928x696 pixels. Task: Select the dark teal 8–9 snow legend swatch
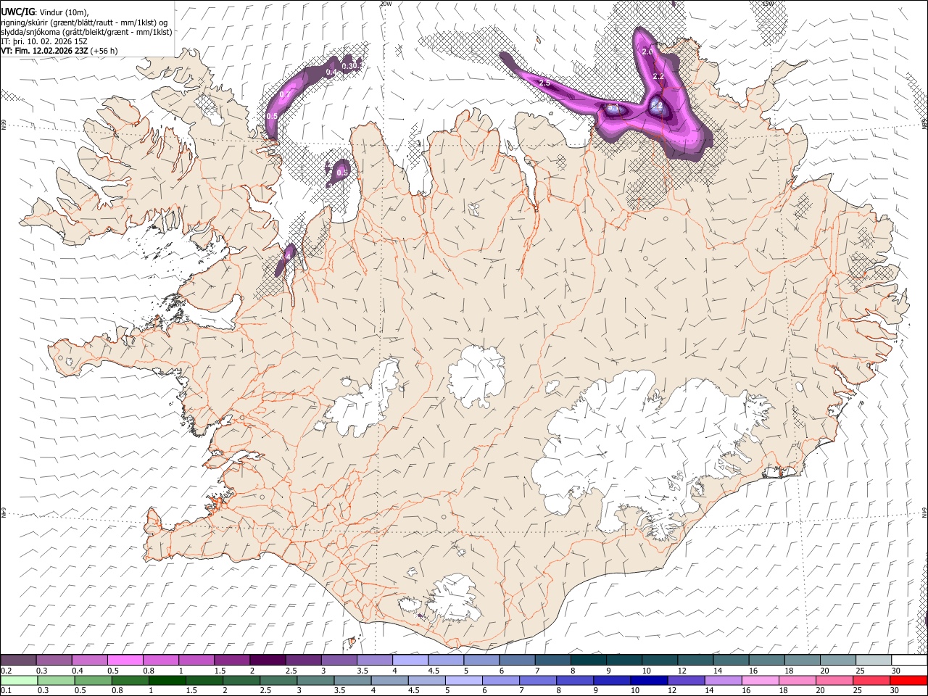tap(589, 660)
